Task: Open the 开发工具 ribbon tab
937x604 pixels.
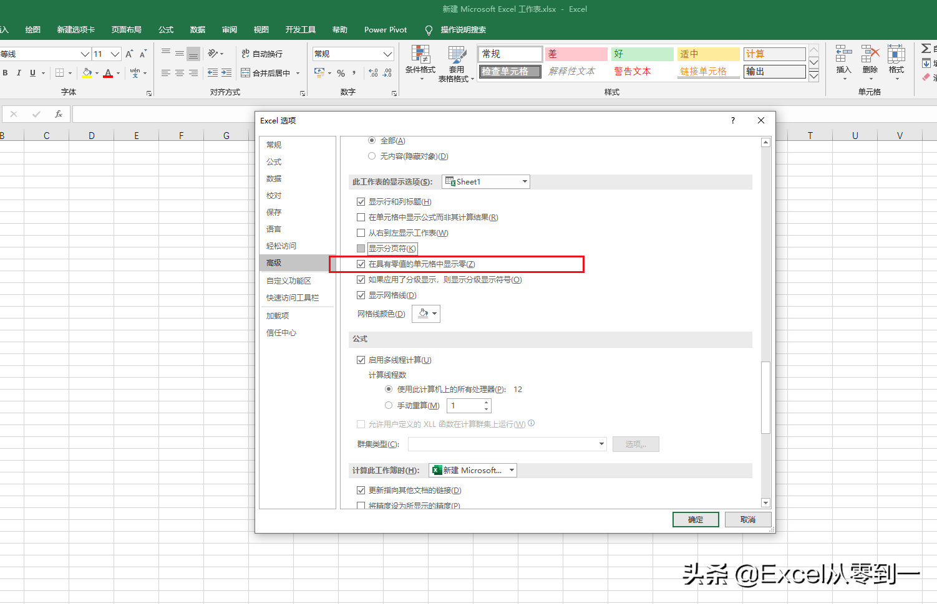Action: [301, 30]
